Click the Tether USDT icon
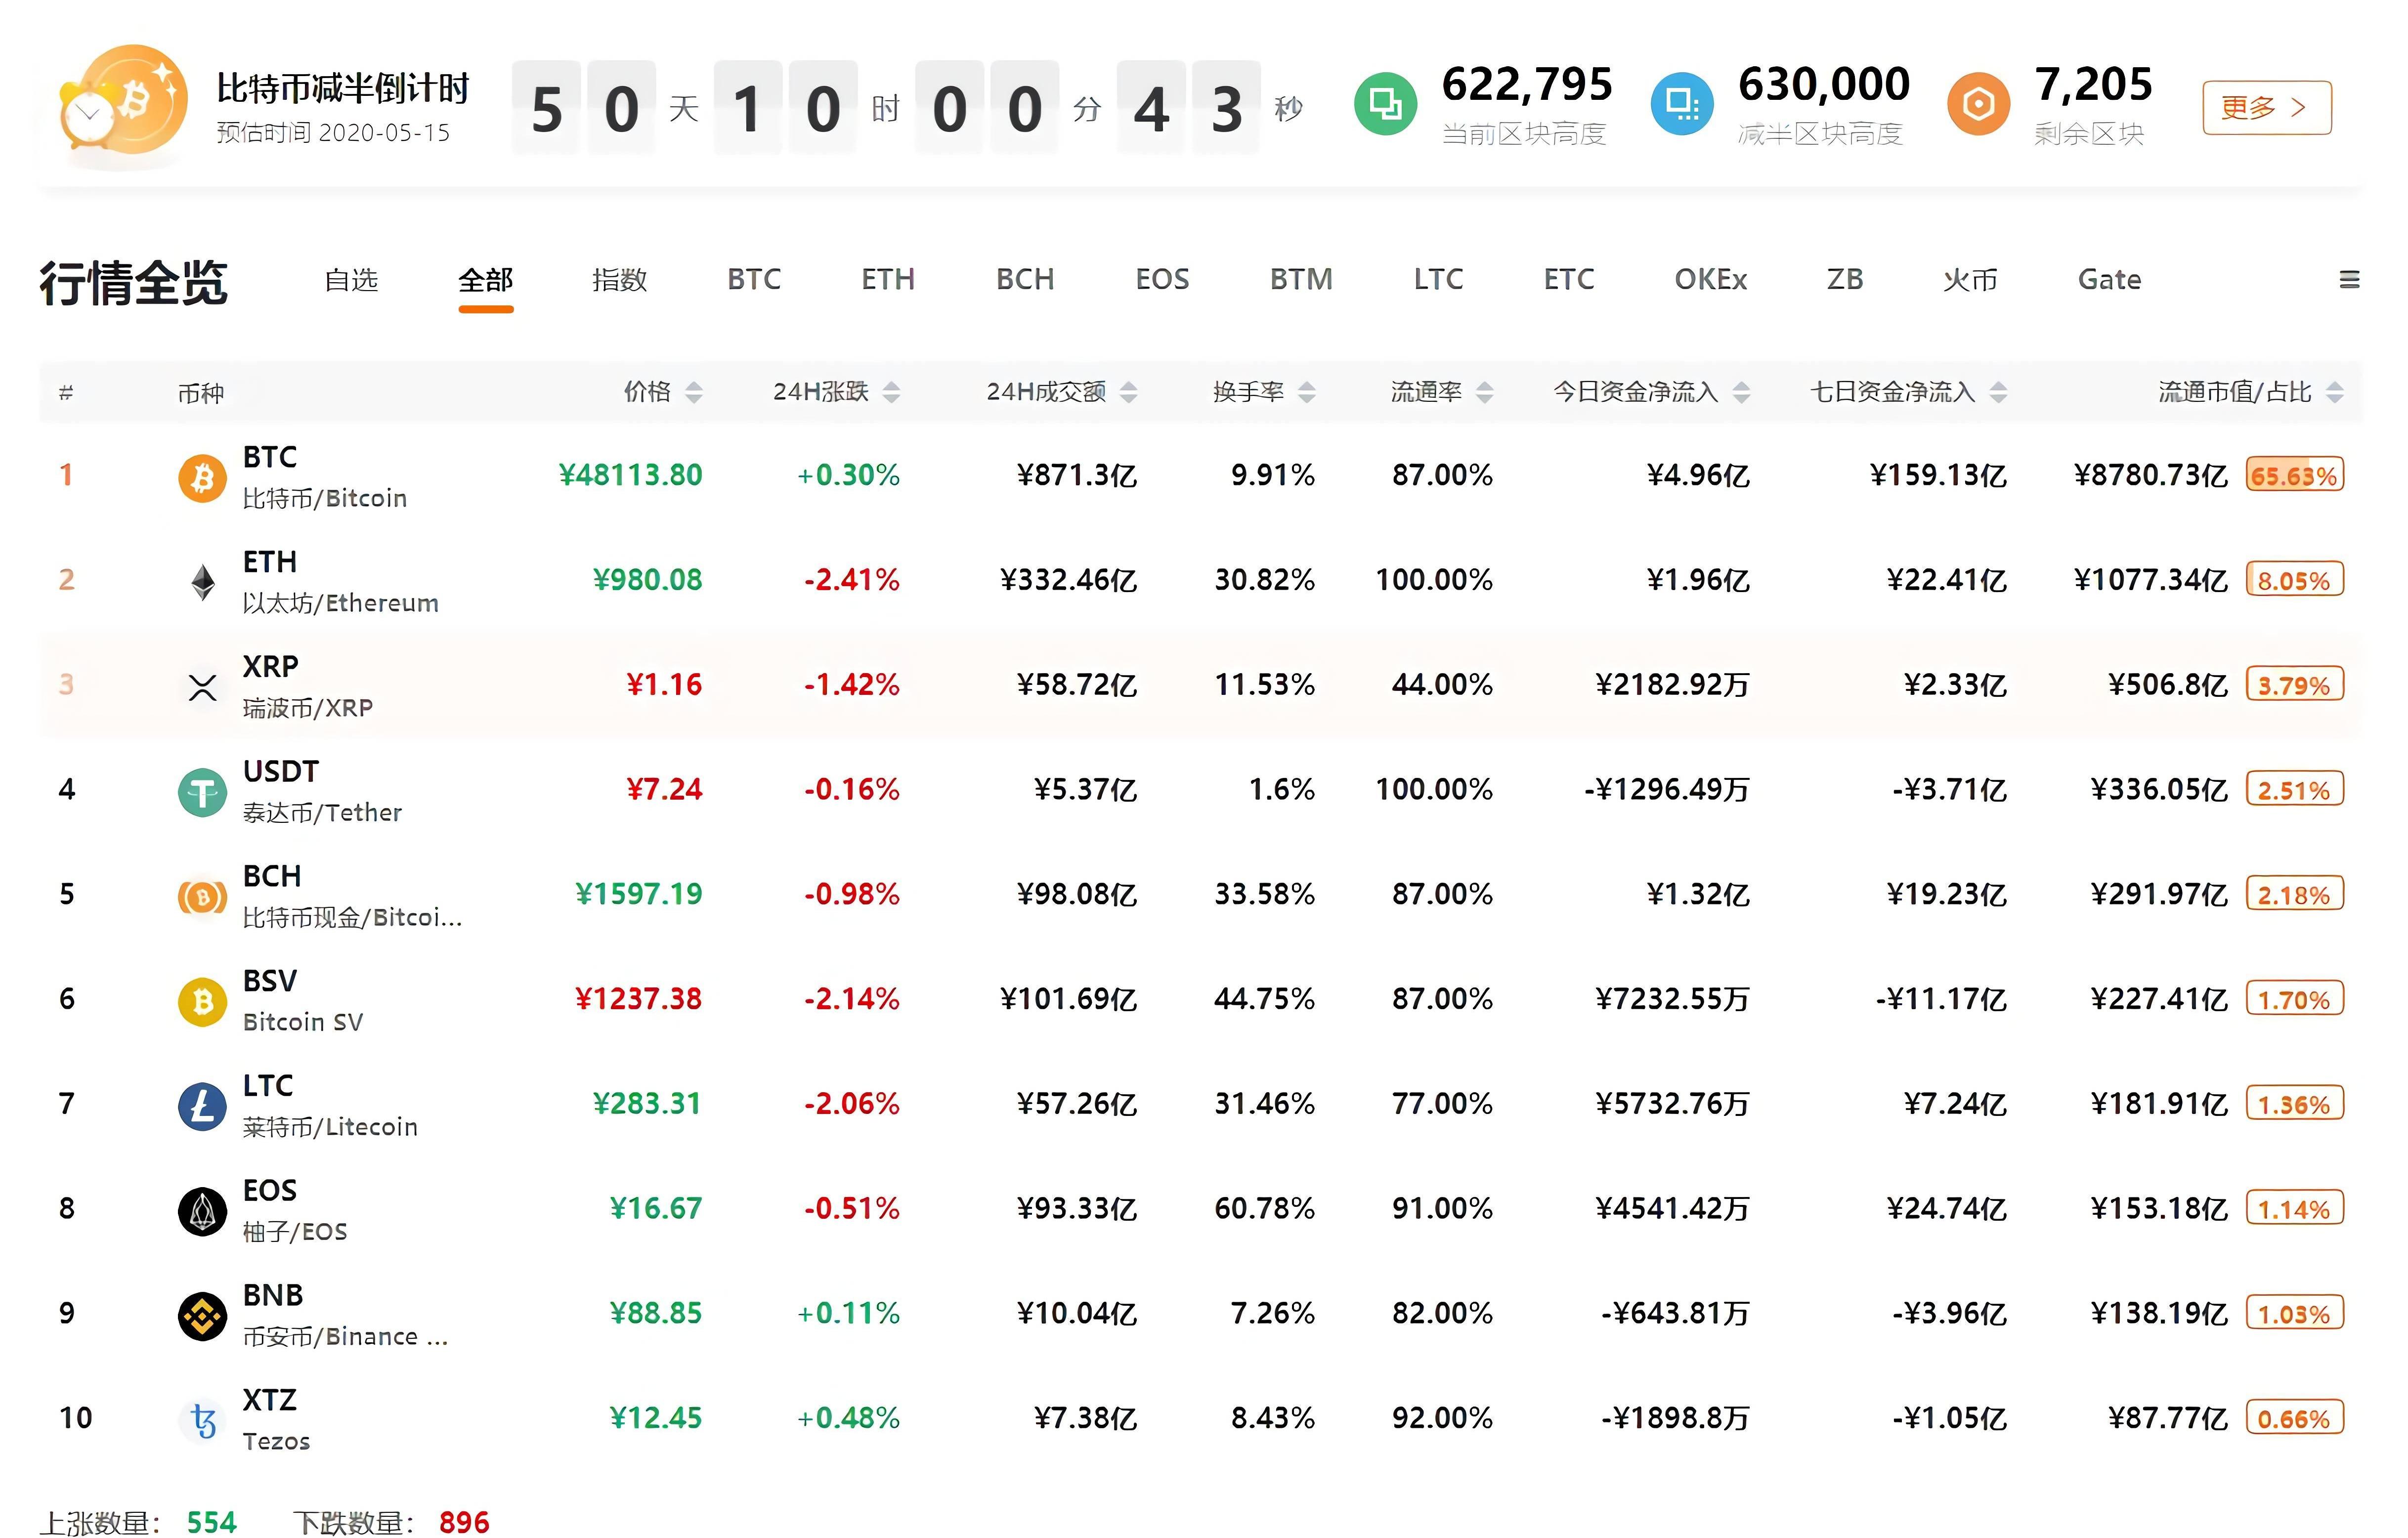 [x=202, y=792]
